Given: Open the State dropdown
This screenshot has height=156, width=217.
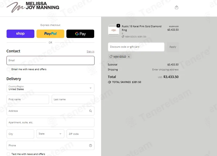Looking at the screenshot, I should pos(50,134).
